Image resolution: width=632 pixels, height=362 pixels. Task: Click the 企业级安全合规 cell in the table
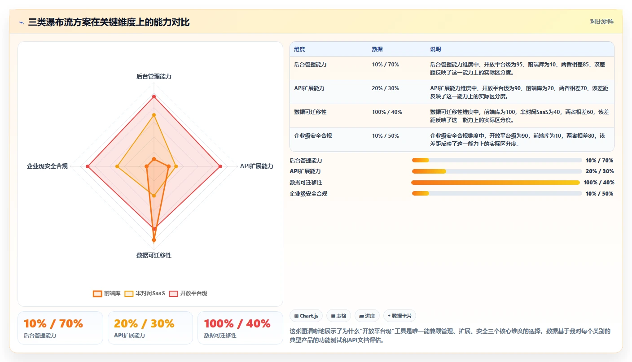313,136
